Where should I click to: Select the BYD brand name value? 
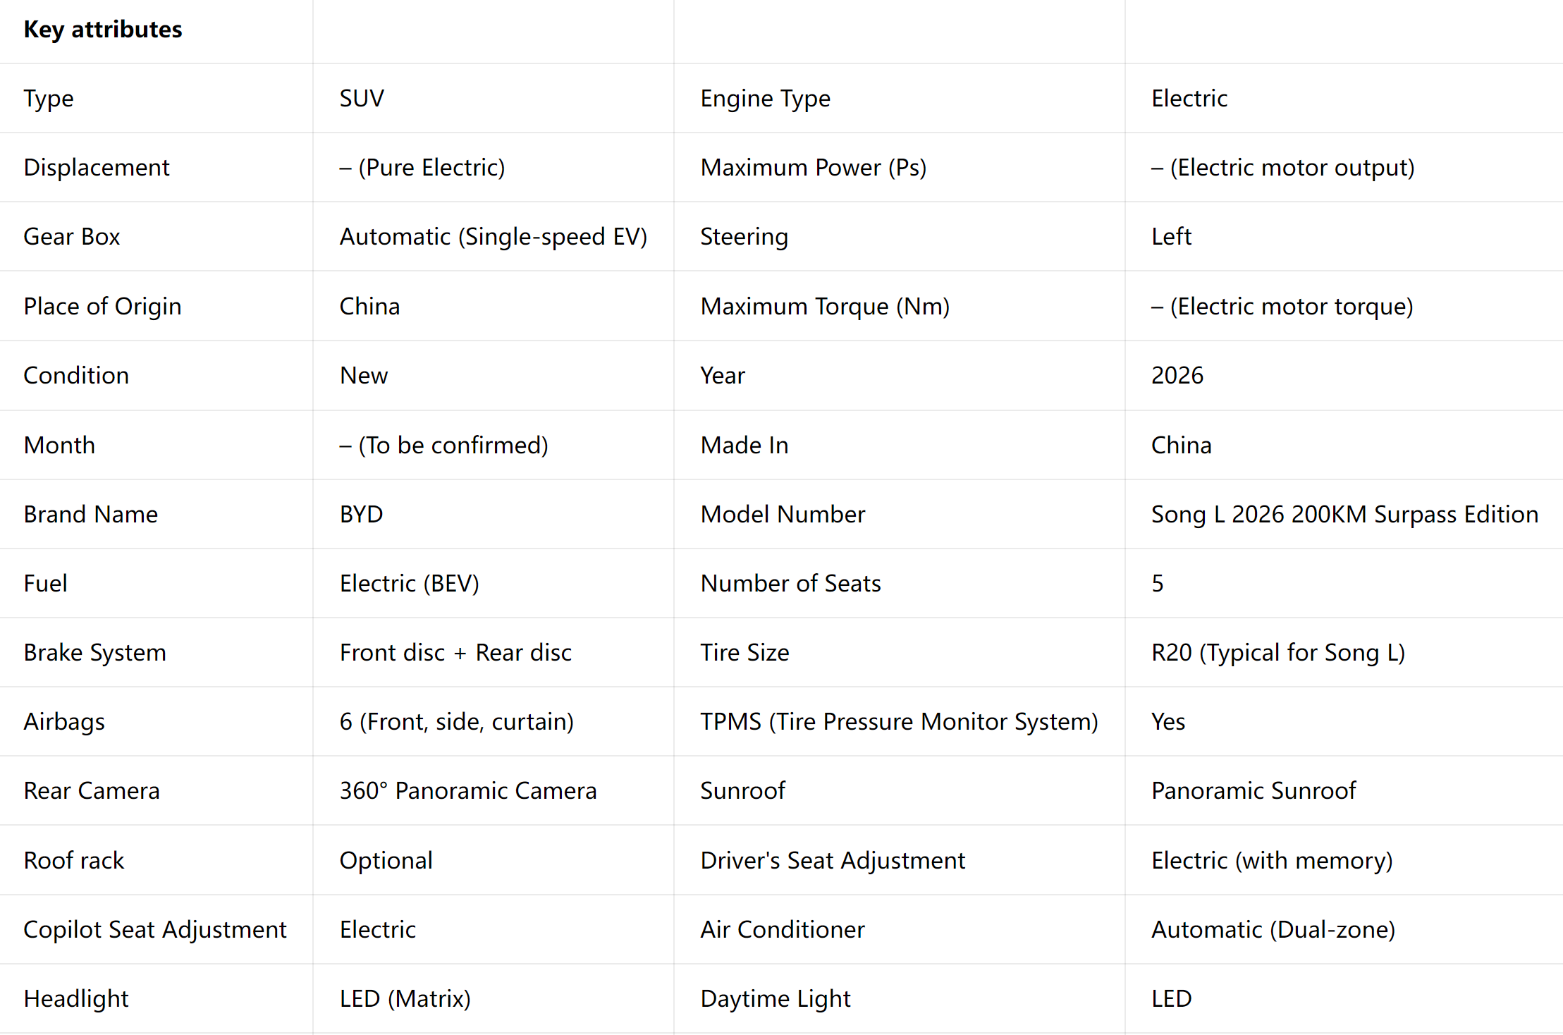(x=361, y=514)
